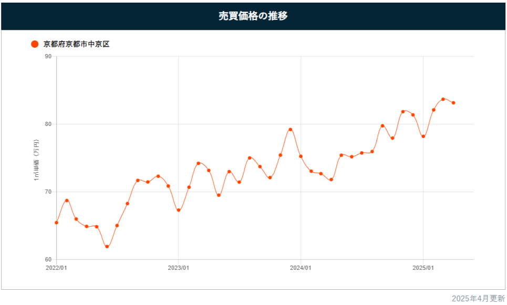Select the first data point at 2022/01
Viewport: 507px width, 305px height.
coord(57,223)
